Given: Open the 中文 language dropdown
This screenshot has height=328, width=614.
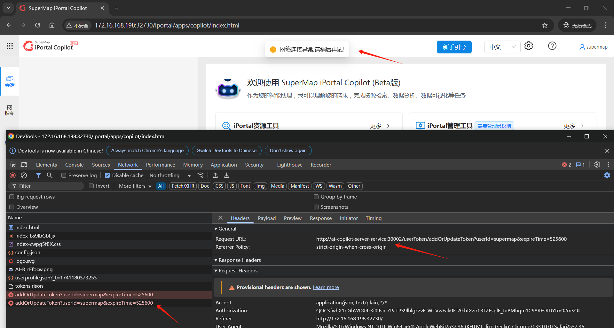Looking at the screenshot, I should coord(502,47).
